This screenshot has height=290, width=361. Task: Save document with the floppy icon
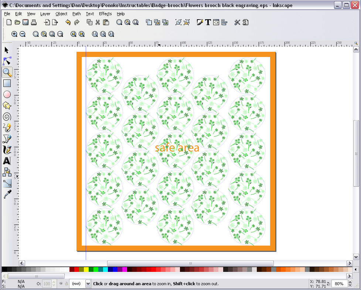point(25,22)
